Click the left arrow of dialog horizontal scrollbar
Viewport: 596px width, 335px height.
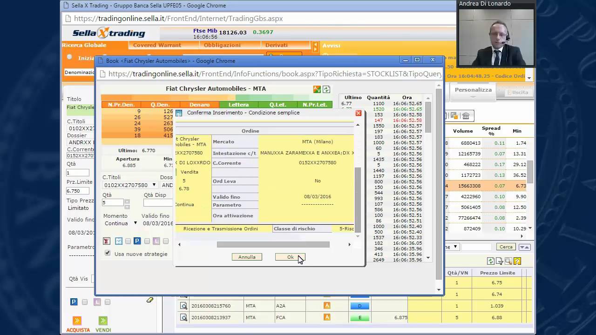click(179, 244)
